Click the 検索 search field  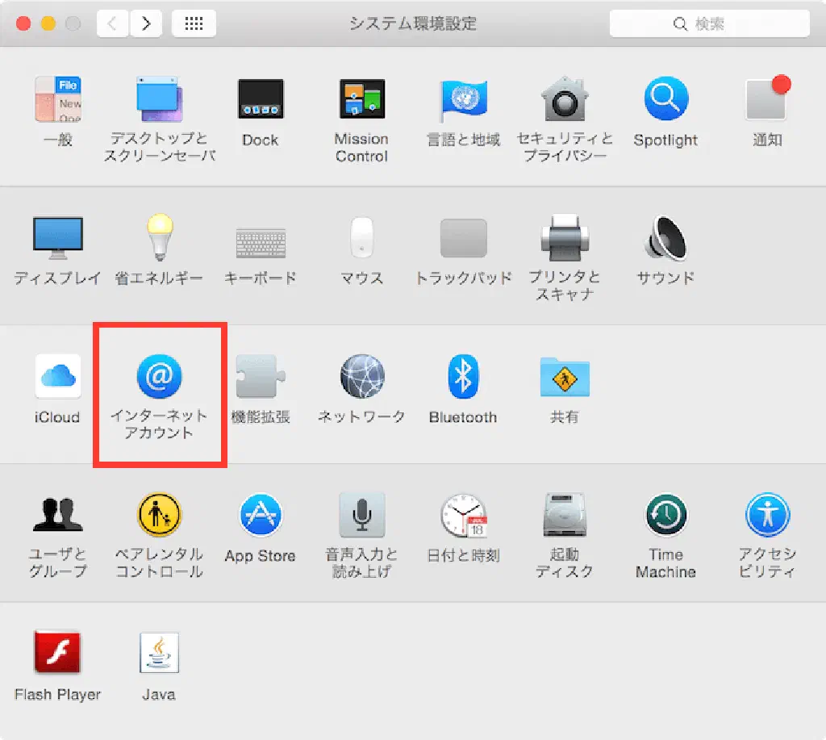point(709,23)
